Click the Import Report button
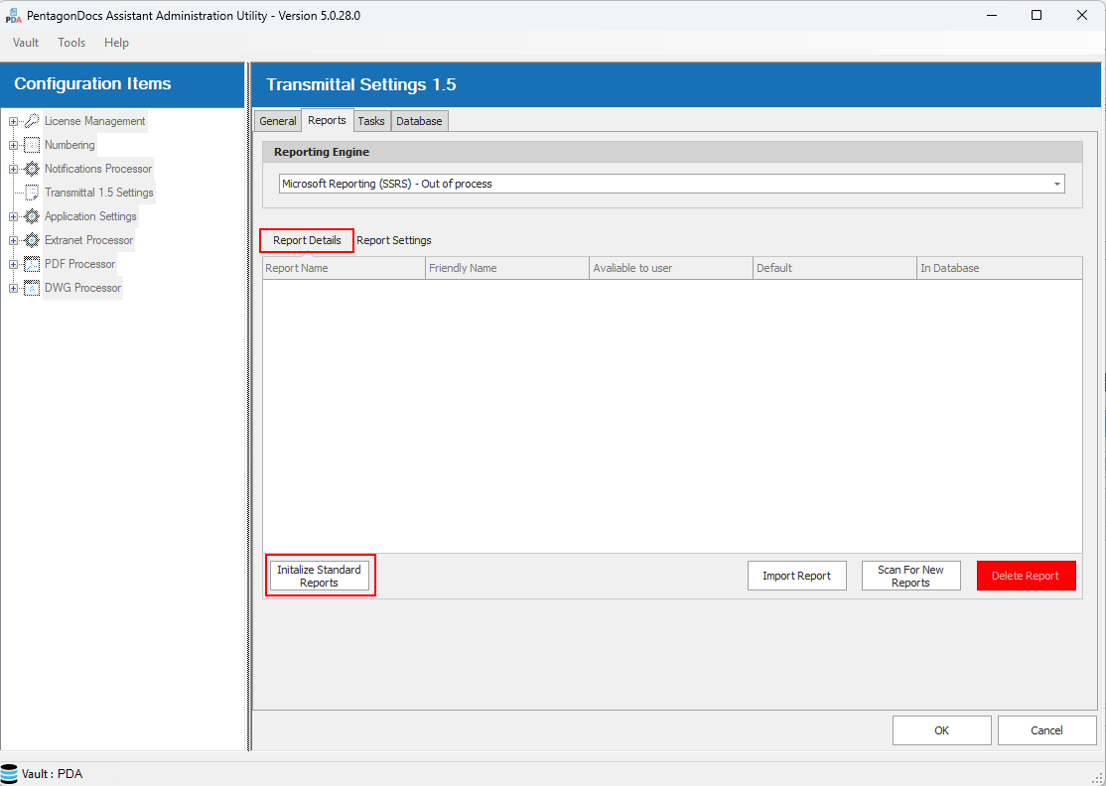 pos(796,576)
